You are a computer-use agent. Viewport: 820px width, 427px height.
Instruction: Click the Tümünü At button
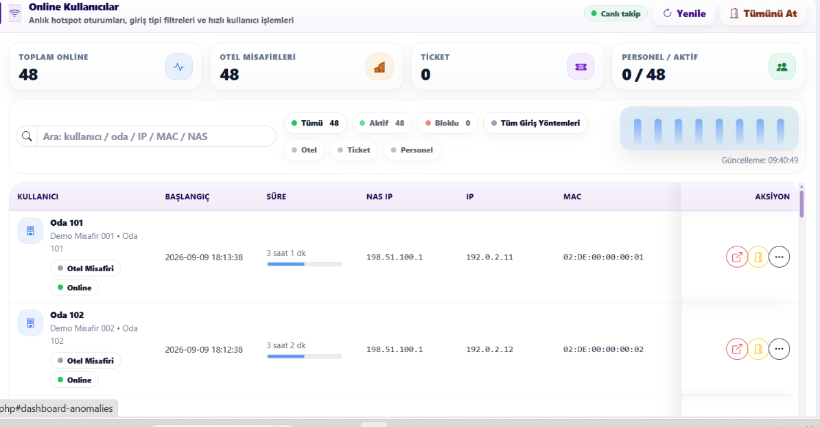click(x=763, y=14)
